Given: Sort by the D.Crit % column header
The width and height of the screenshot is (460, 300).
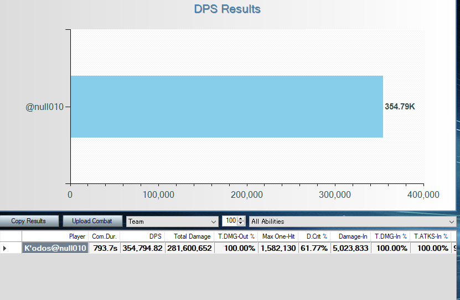Looking at the screenshot, I should 314,236.
